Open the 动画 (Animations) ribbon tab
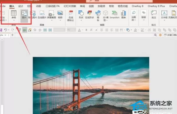The height and width of the screenshot is (114, 177). (38, 6)
